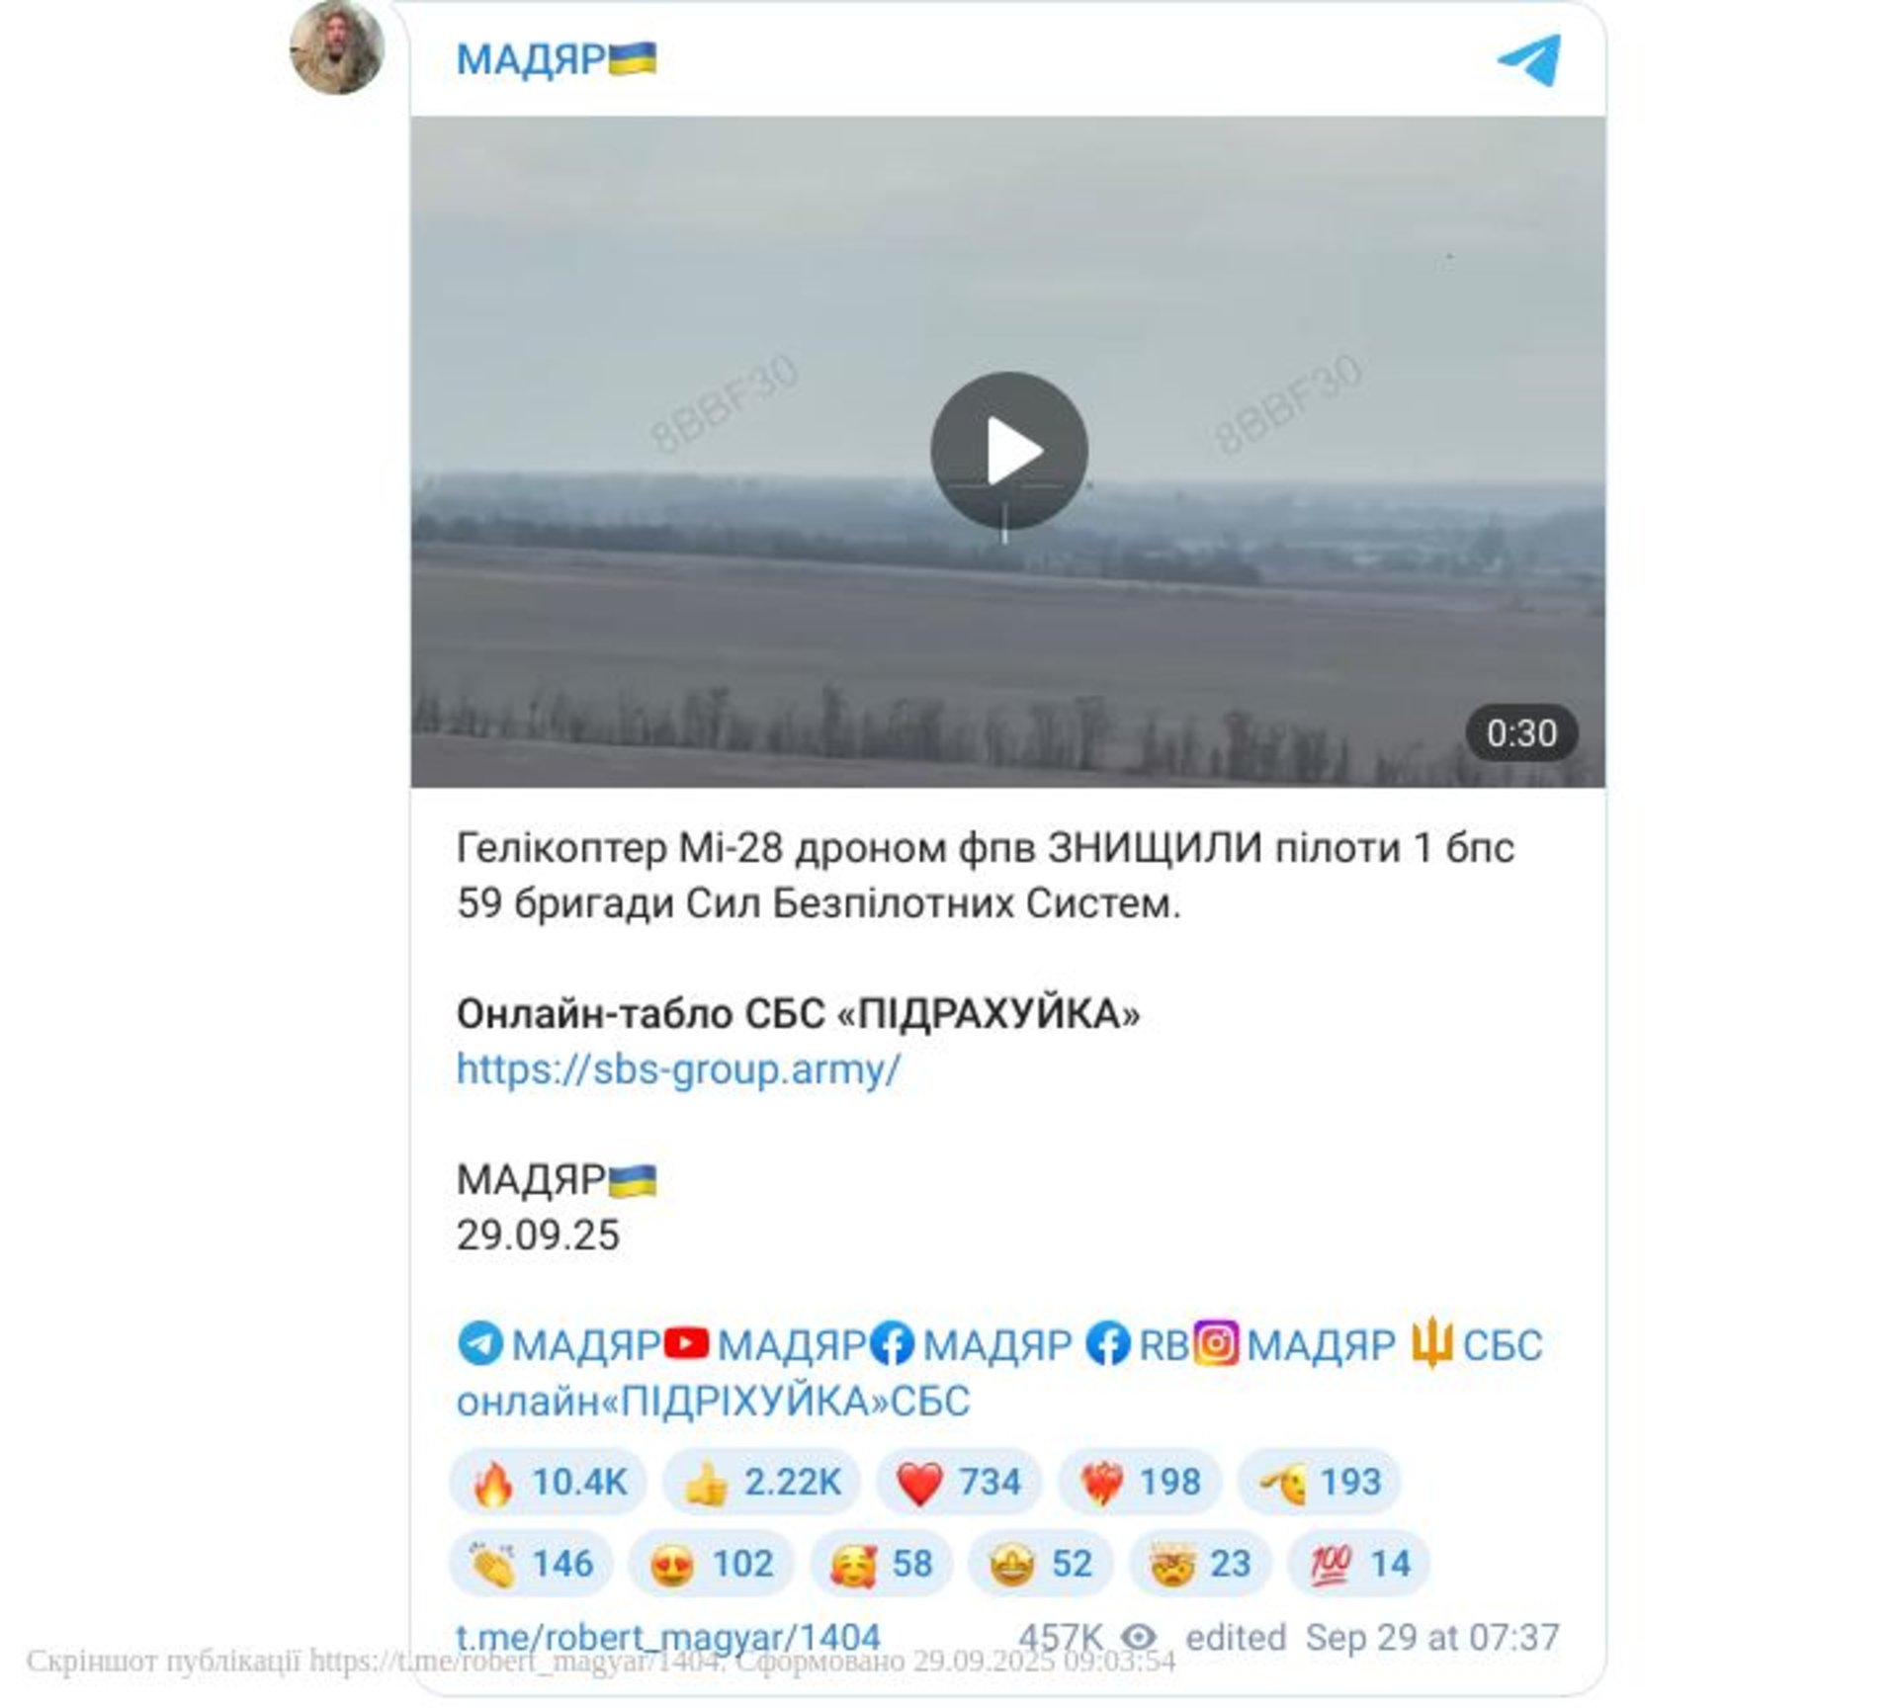This screenshot has width=1898, height=1708.
Task: Open t.me/robert_magyar/1404 post link
Action: click(668, 1638)
